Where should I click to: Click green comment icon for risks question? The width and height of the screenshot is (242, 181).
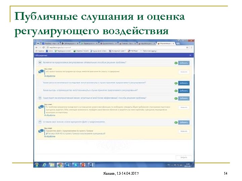tap(176, 83)
